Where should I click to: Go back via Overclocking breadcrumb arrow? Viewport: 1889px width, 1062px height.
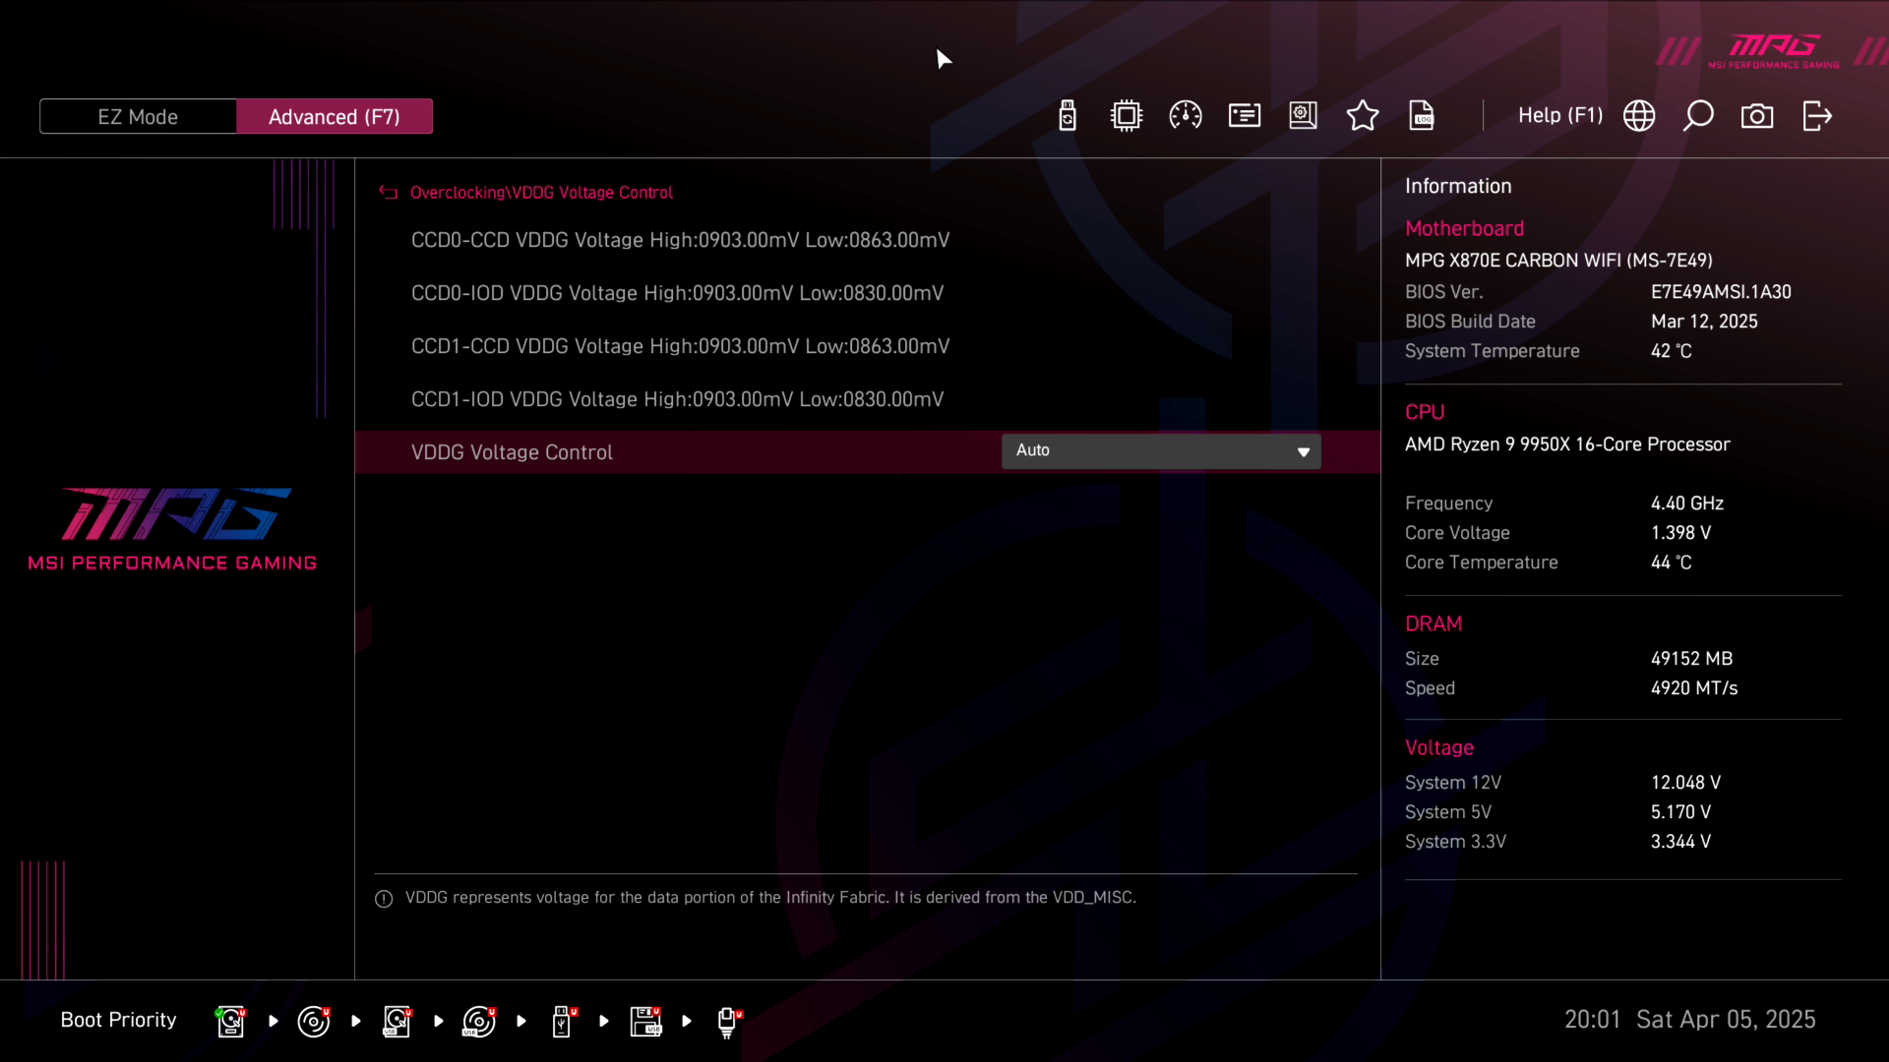(389, 193)
